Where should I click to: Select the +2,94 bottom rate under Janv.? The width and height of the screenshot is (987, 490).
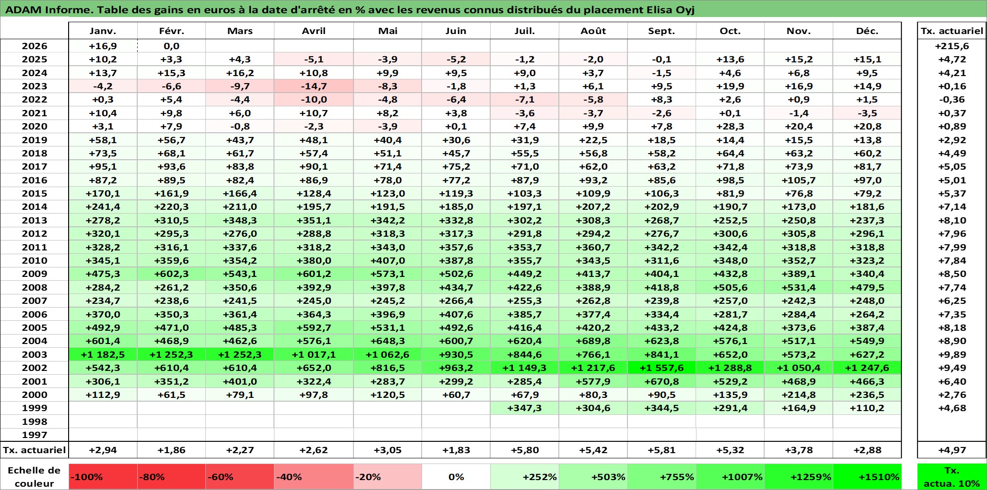103,450
